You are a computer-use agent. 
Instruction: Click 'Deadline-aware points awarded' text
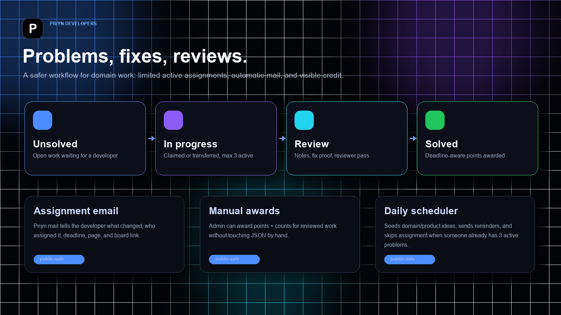point(465,155)
